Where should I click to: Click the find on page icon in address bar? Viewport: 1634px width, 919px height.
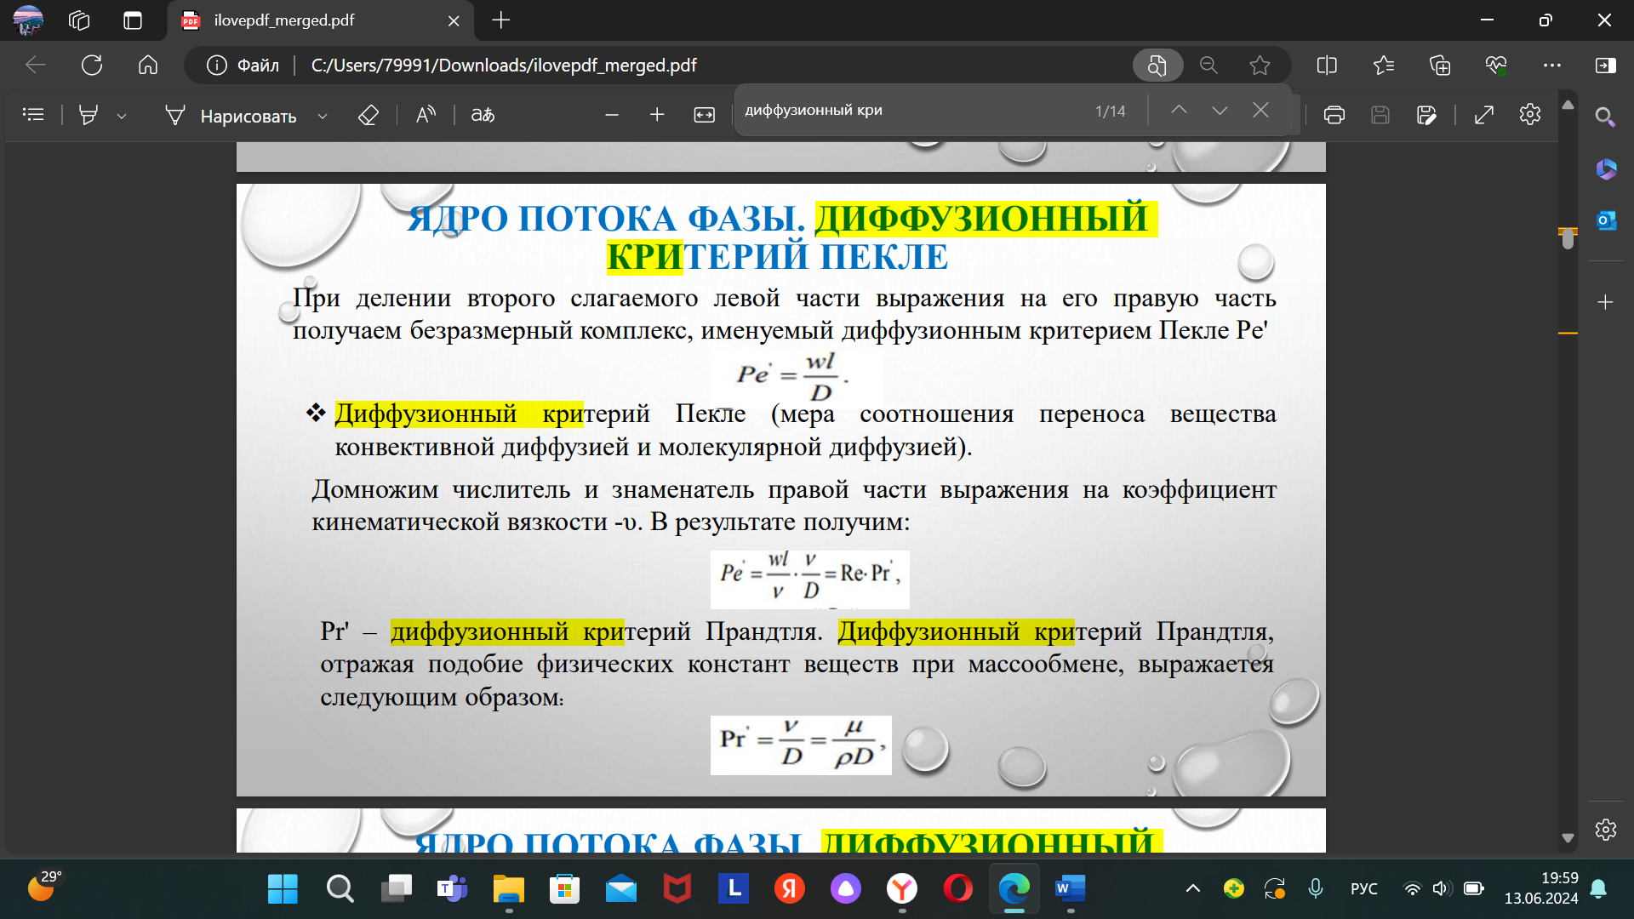(x=1157, y=66)
